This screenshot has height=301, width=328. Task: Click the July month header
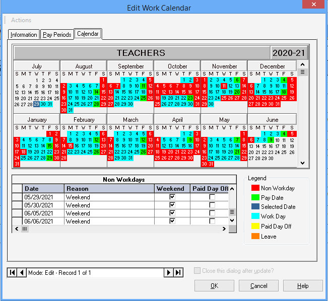(37, 66)
